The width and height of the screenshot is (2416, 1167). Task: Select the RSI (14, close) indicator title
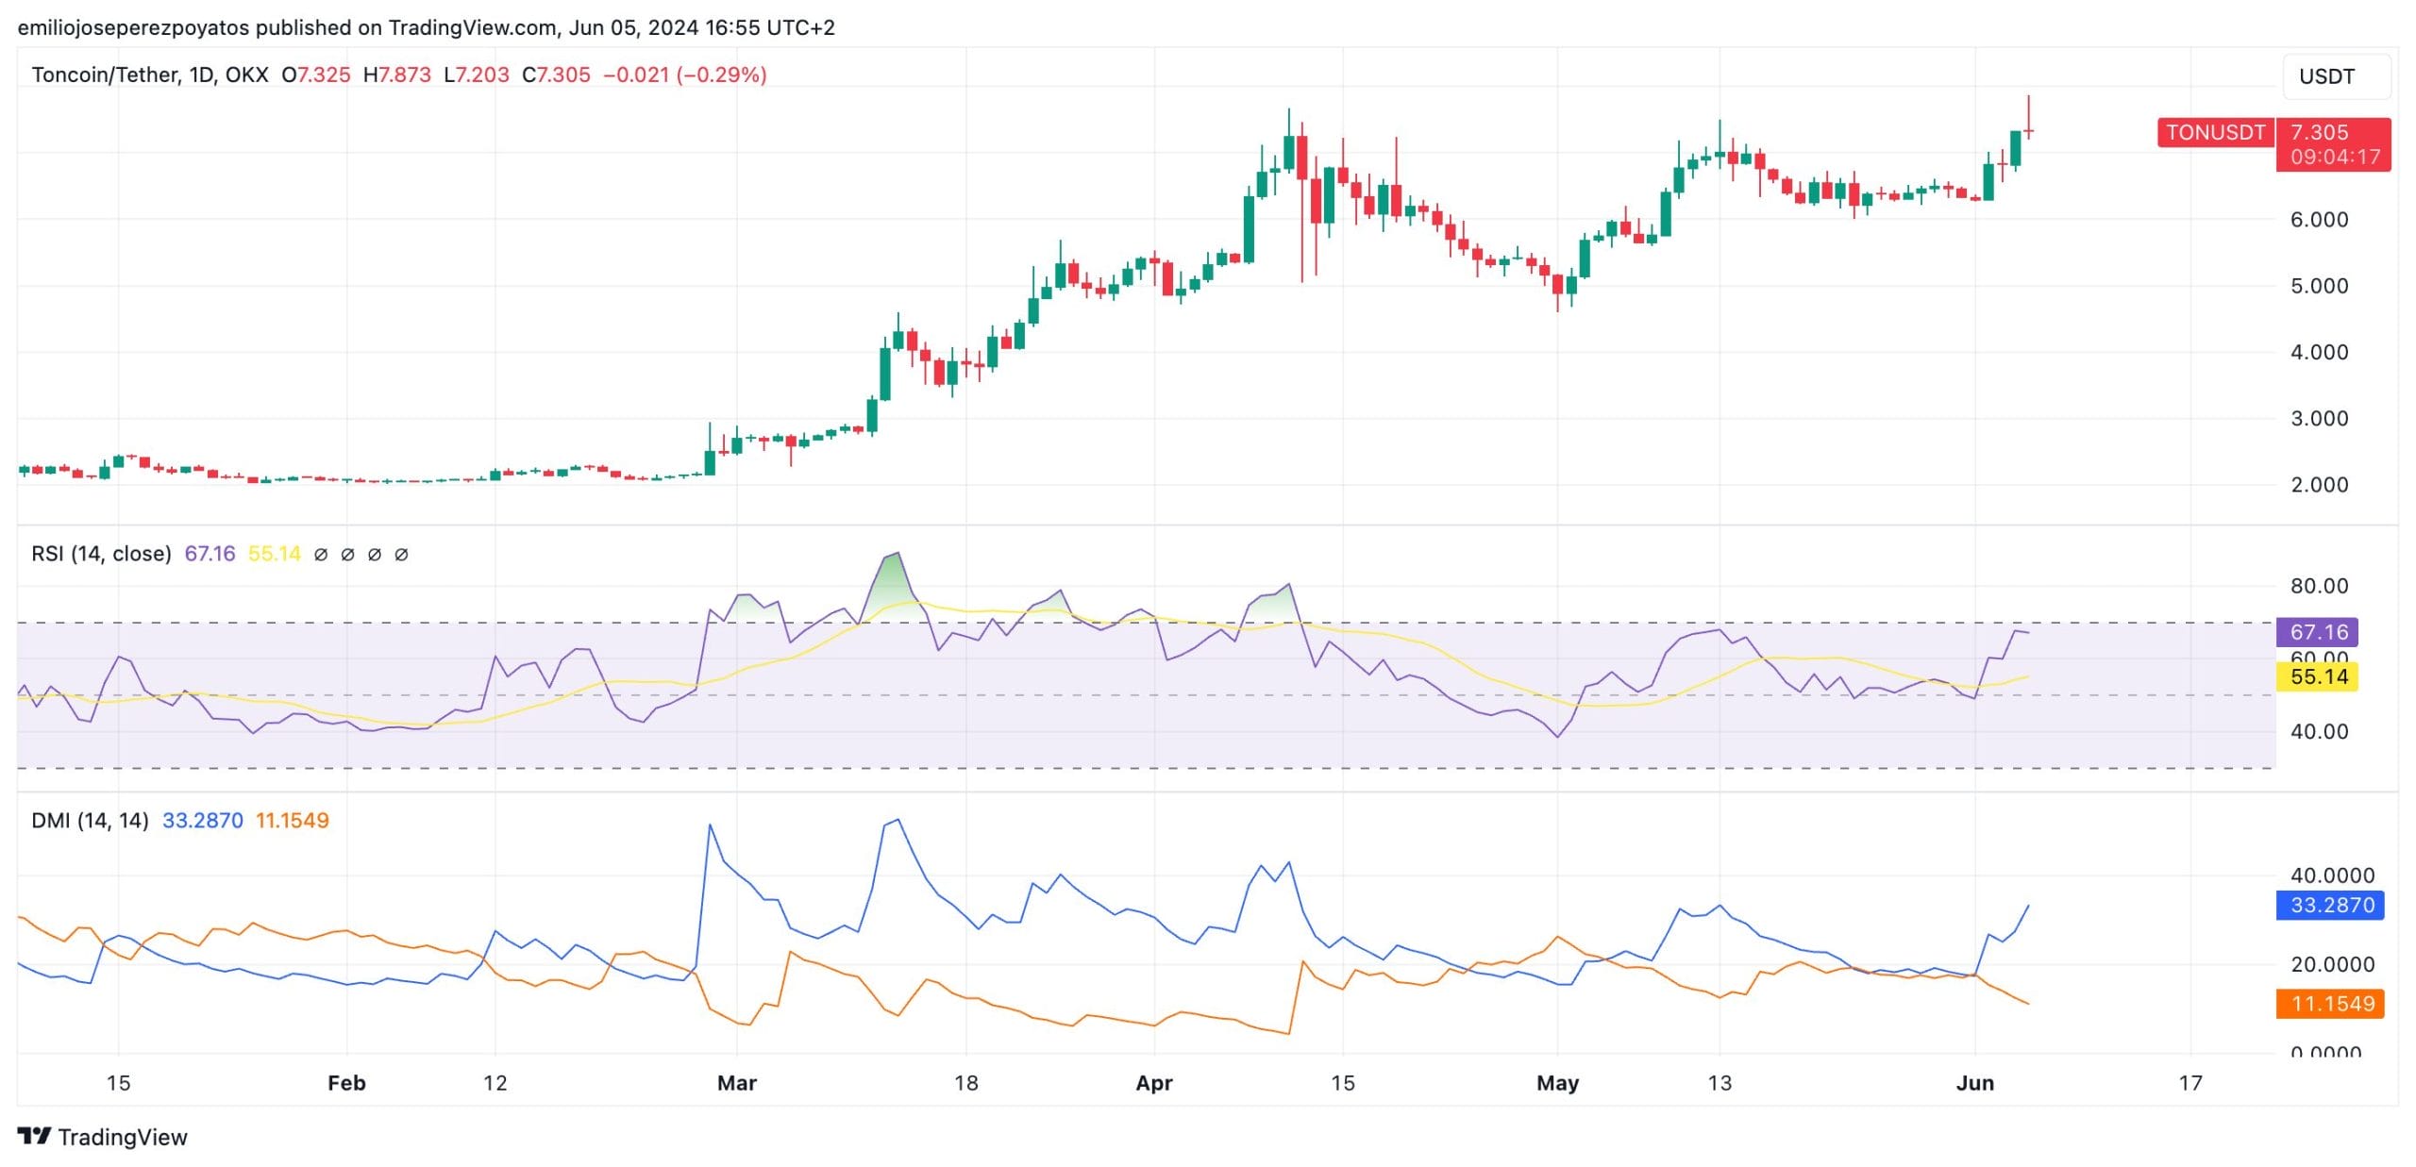point(101,554)
